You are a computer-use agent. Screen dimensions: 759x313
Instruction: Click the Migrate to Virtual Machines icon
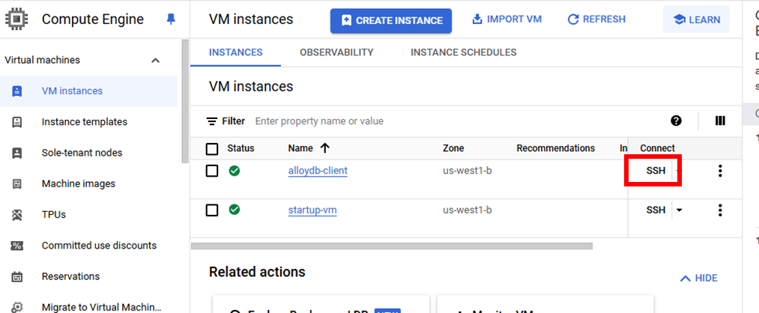click(x=17, y=307)
